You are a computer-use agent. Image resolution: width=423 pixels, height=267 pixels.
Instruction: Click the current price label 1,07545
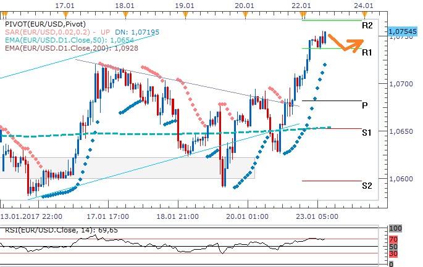(403, 30)
